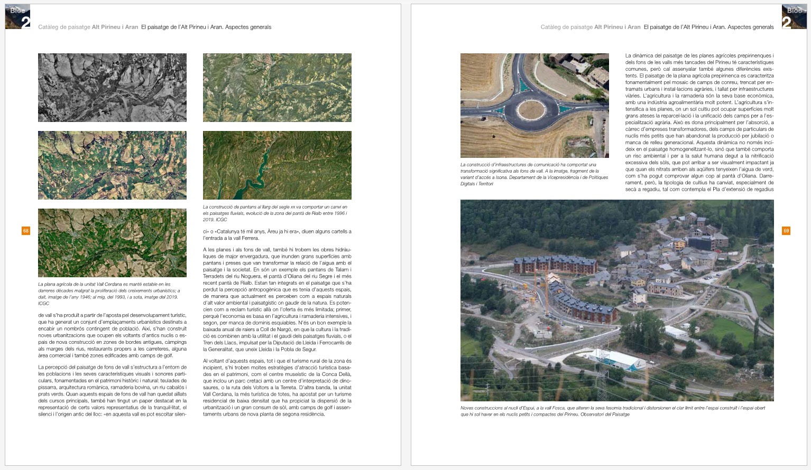This screenshot has height=470, width=811.
Task: Select the 2019 Vall Cerdana aerial image
Action: [x=112, y=243]
